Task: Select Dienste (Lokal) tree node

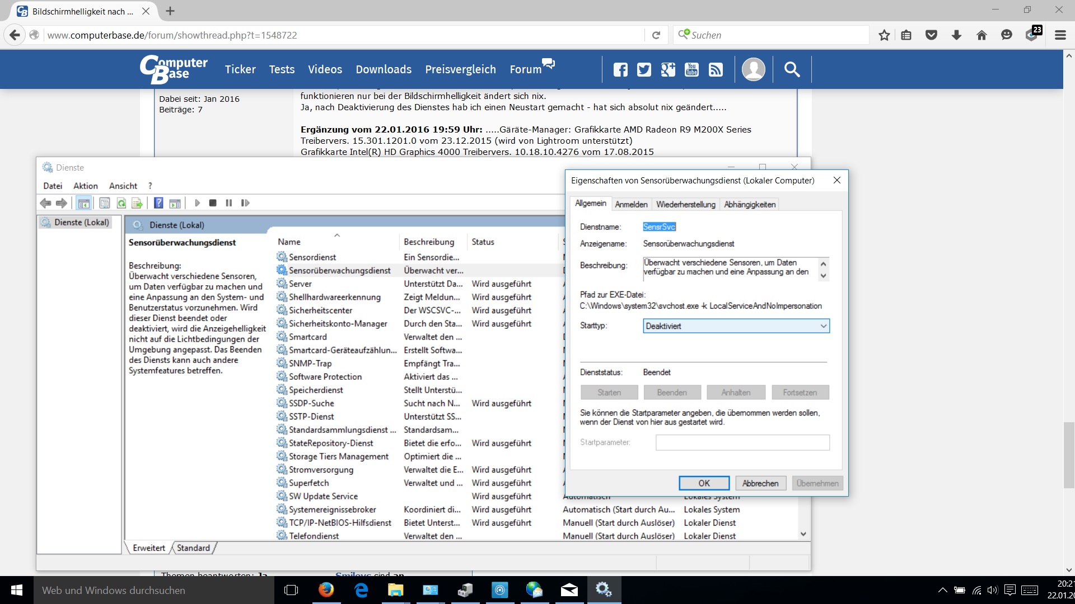Action: (82, 222)
